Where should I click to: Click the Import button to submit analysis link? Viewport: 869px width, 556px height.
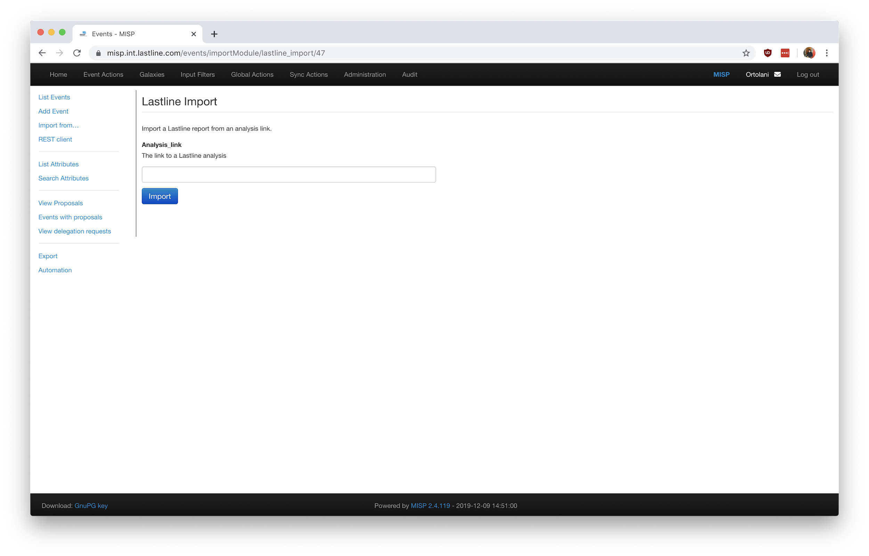click(x=160, y=196)
